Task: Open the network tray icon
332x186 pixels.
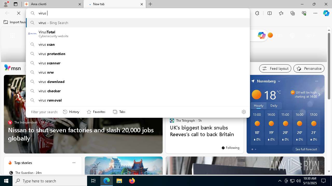Action: pyautogui.click(x=292, y=181)
